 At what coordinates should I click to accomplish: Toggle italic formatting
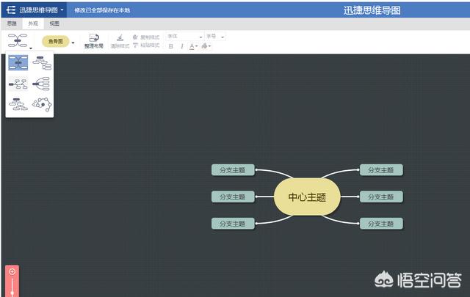coord(181,46)
